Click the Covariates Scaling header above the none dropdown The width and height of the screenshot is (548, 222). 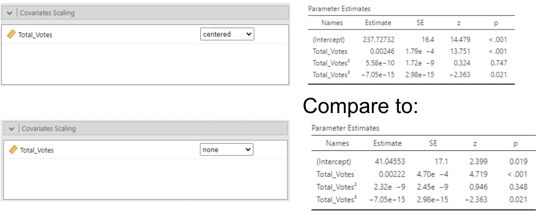(49, 129)
